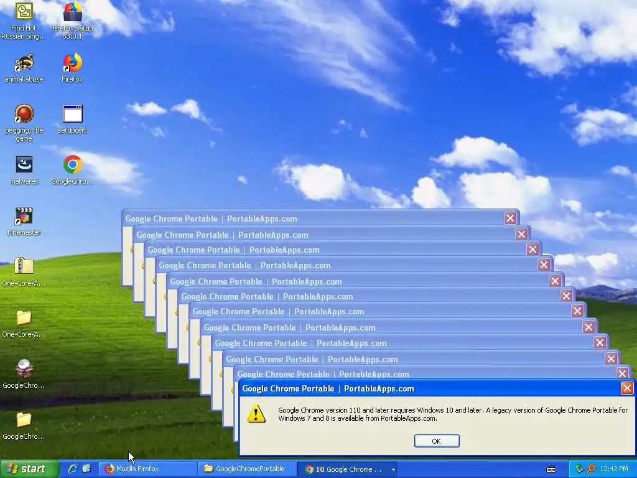637x478 pixels.
Task: Select the Kinemaster desktop shortcut
Action: [x=24, y=222]
